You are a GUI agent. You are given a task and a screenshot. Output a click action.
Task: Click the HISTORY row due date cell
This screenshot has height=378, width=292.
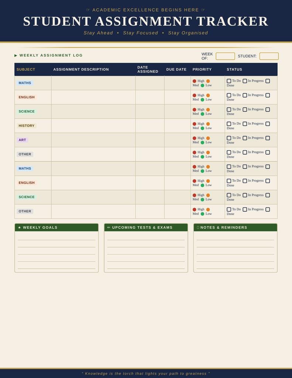point(178,126)
